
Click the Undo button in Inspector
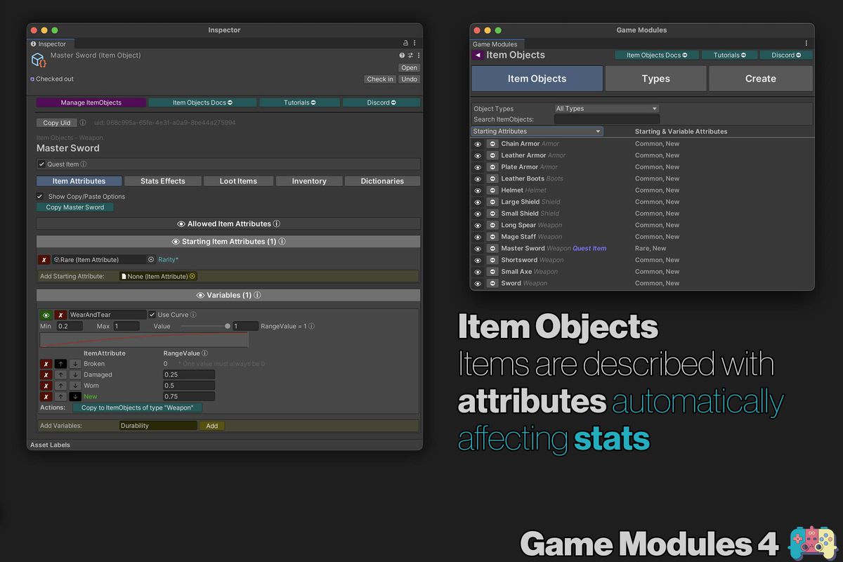[x=410, y=79]
